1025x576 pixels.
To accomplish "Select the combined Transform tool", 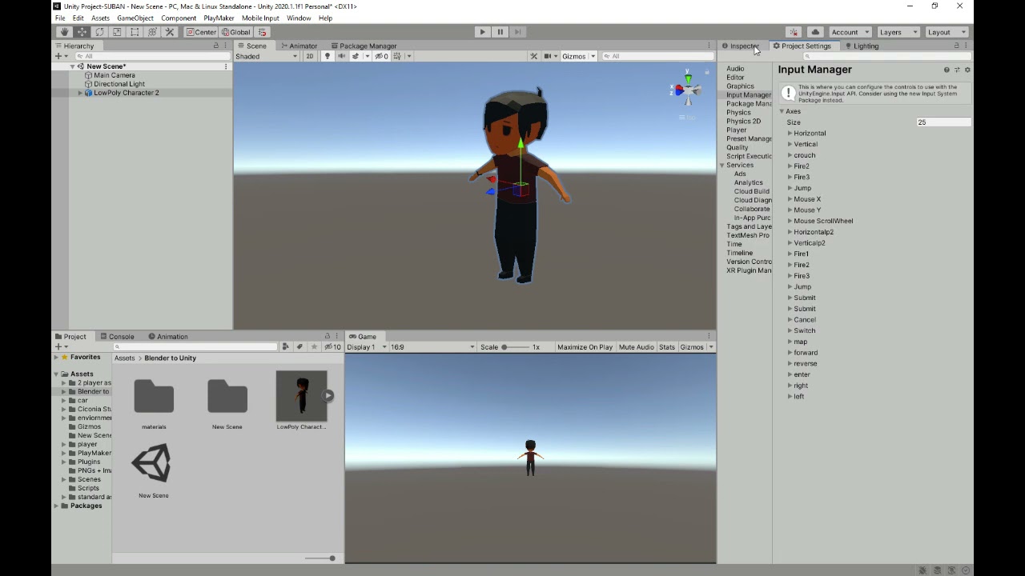I will click(152, 32).
